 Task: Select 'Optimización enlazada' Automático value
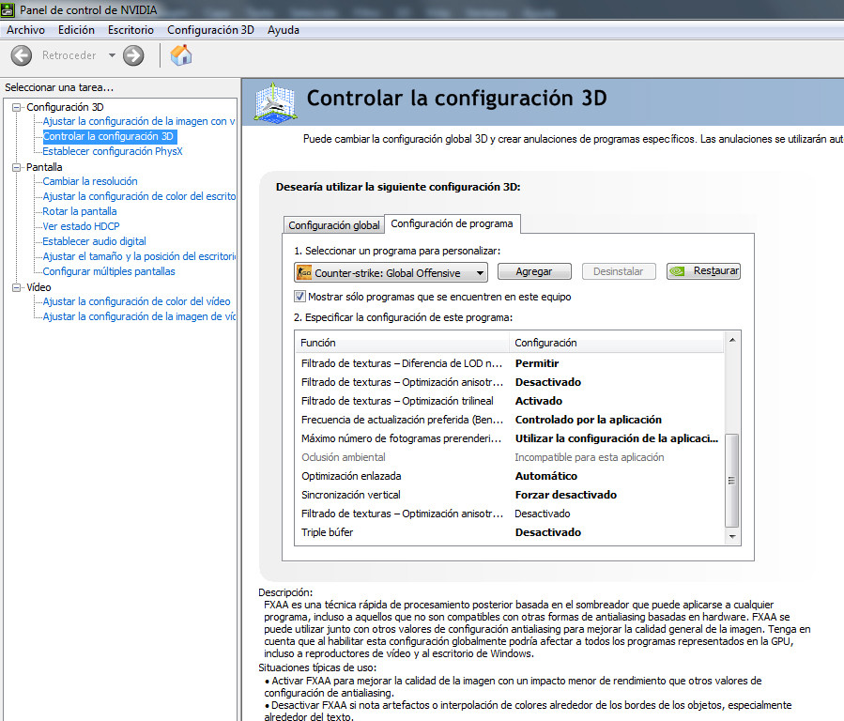coord(546,477)
